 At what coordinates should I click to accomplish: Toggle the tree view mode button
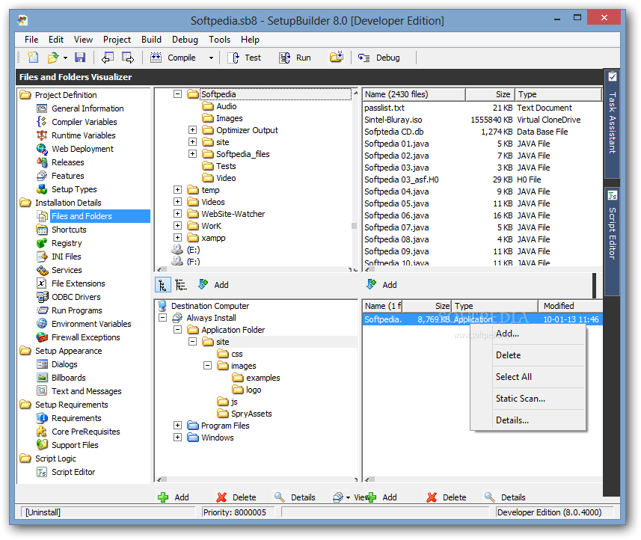pos(163,284)
